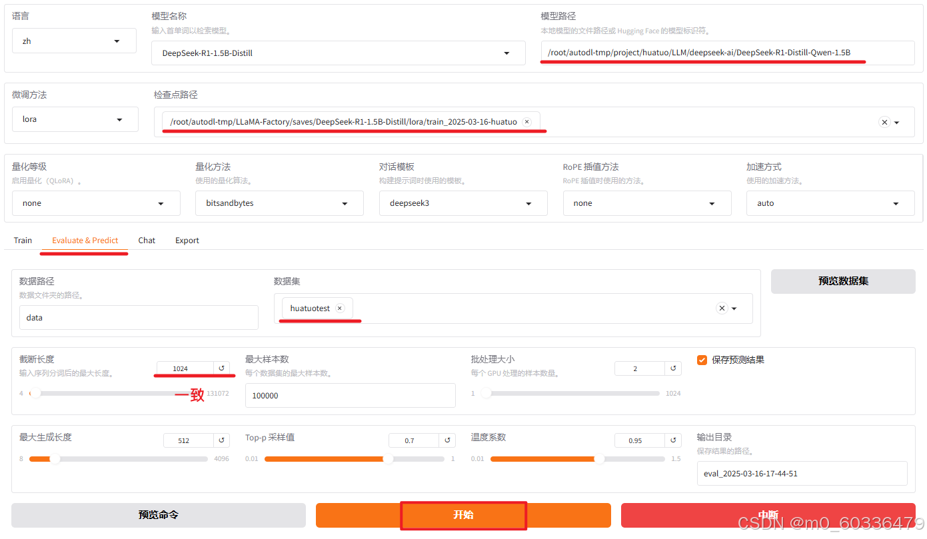Click the 数据路径 field containing data
The image size is (927, 539).
pyautogui.click(x=139, y=318)
